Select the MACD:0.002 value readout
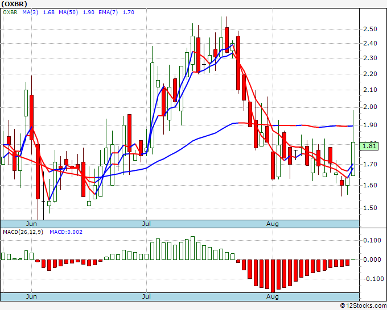The width and height of the screenshot is (387, 310). pyautogui.click(x=66, y=232)
